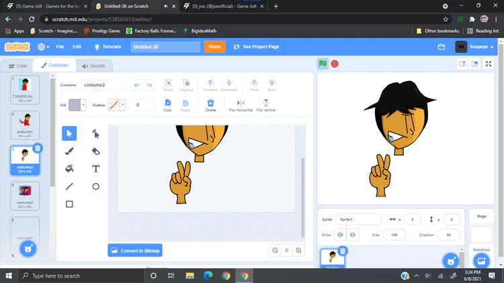Click the project title field Untitled-36

coord(165,47)
